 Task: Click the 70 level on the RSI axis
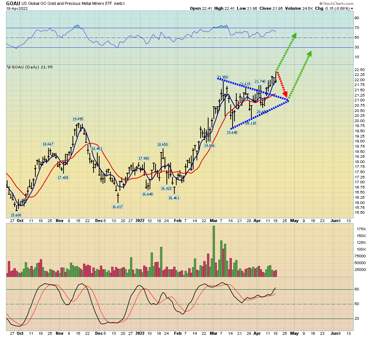[x=357, y=28]
